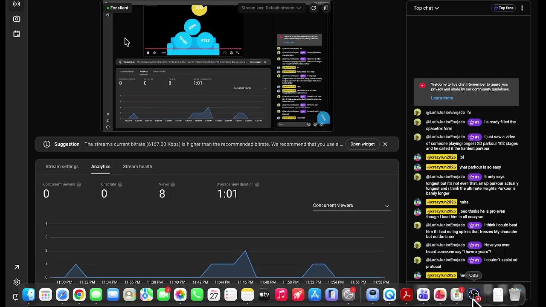Click the refresh icon beside the stream key
Screen dimensions: 546x307
pos(314,8)
